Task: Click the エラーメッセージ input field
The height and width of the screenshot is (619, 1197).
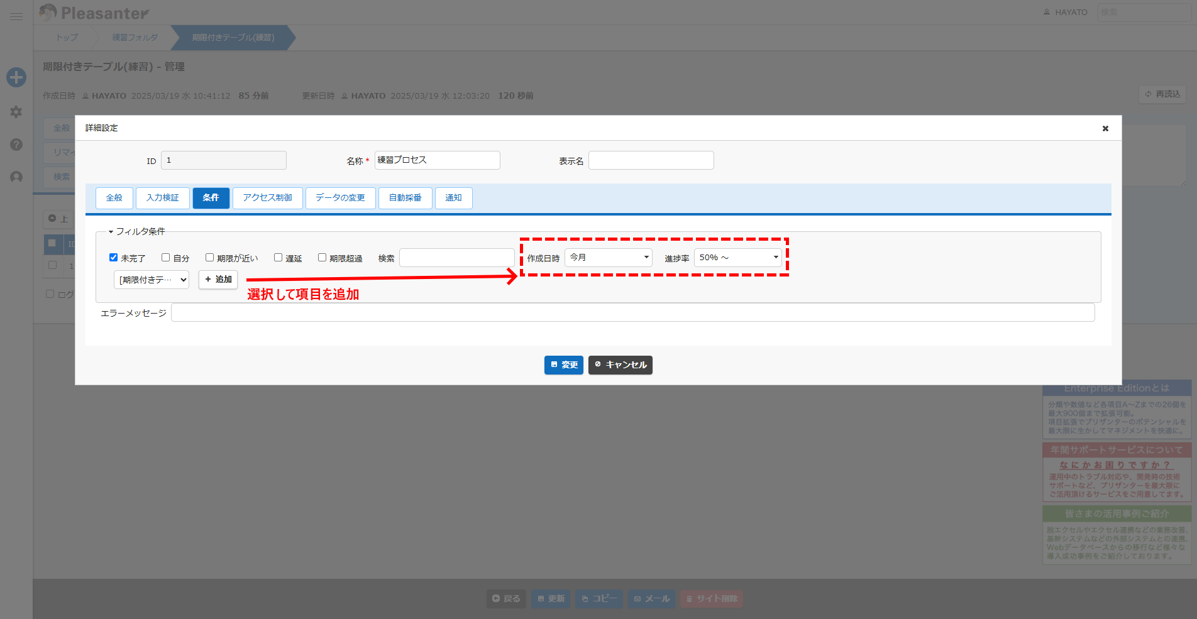Action: [633, 312]
